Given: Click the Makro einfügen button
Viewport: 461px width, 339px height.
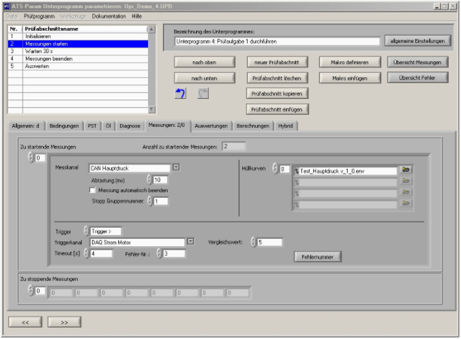Looking at the screenshot, I should pos(350,78).
